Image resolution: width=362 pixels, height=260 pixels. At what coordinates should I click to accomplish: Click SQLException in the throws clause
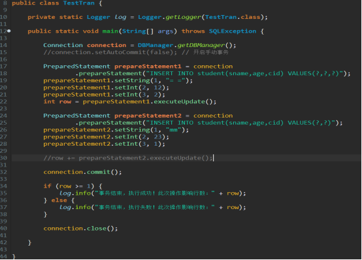(x=233, y=31)
